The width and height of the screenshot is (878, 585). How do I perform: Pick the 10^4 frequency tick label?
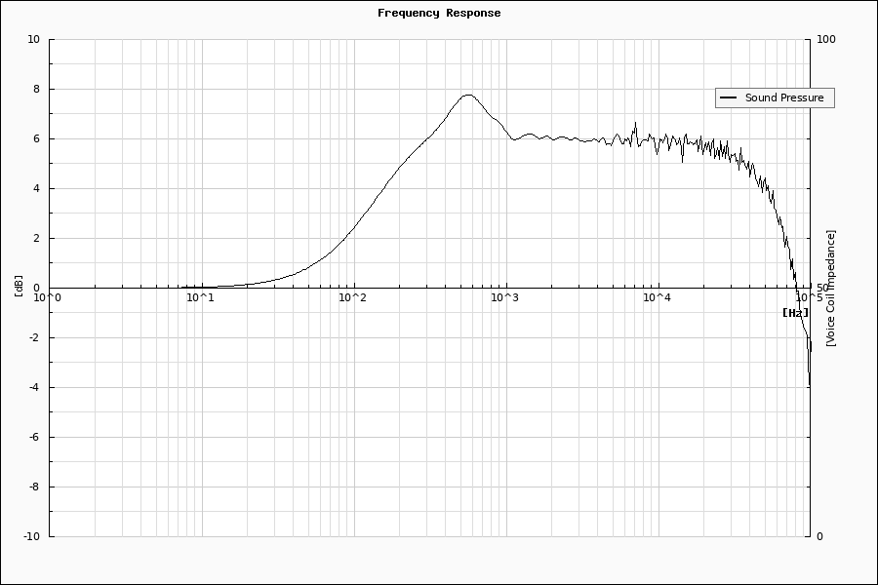click(657, 298)
